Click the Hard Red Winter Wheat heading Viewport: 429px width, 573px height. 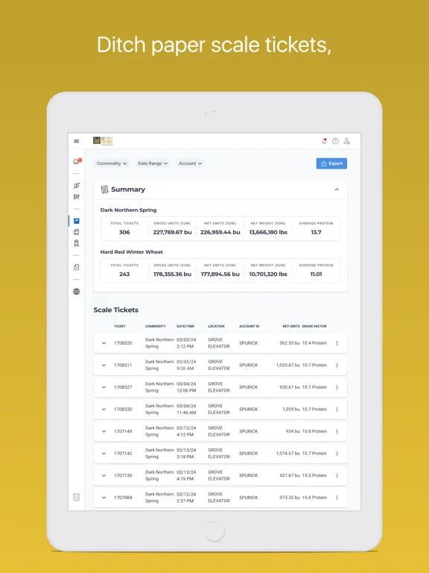pos(132,251)
